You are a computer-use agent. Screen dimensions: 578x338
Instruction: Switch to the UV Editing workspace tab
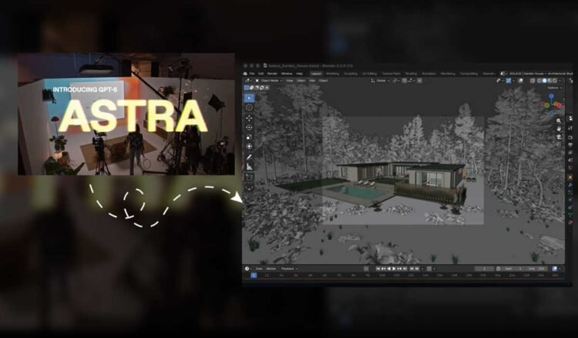pos(369,74)
